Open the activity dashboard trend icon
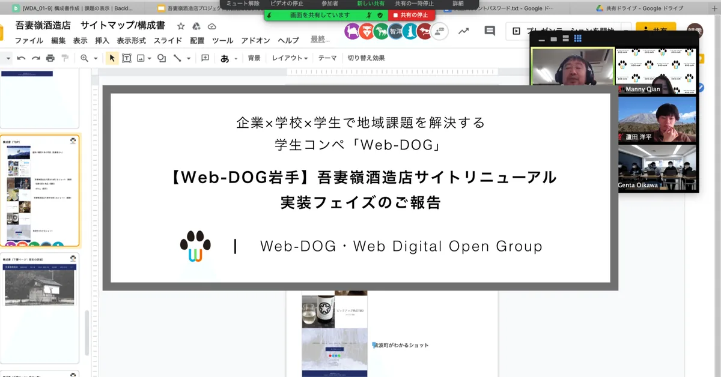721x377 pixels. pos(463,31)
